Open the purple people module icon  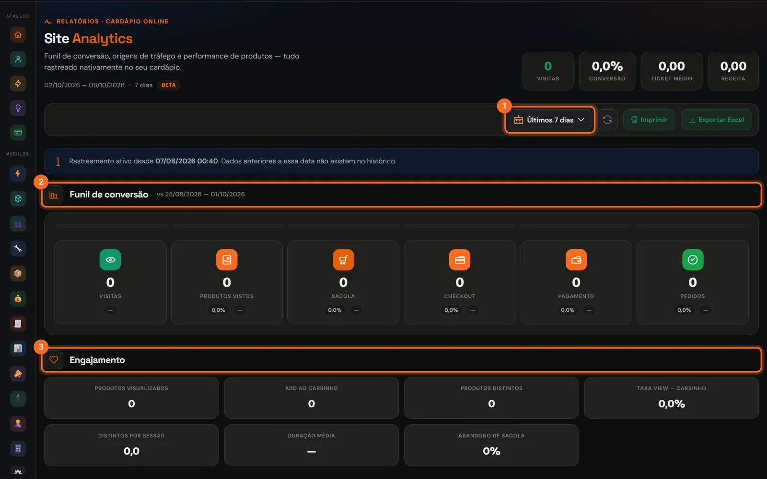[18, 224]
